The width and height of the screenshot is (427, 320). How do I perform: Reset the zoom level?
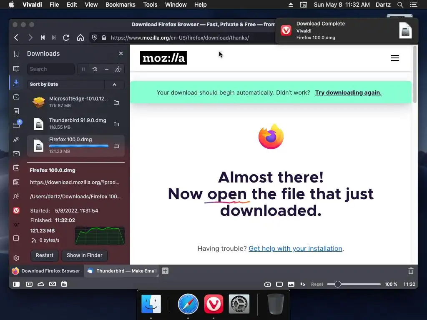317,284
